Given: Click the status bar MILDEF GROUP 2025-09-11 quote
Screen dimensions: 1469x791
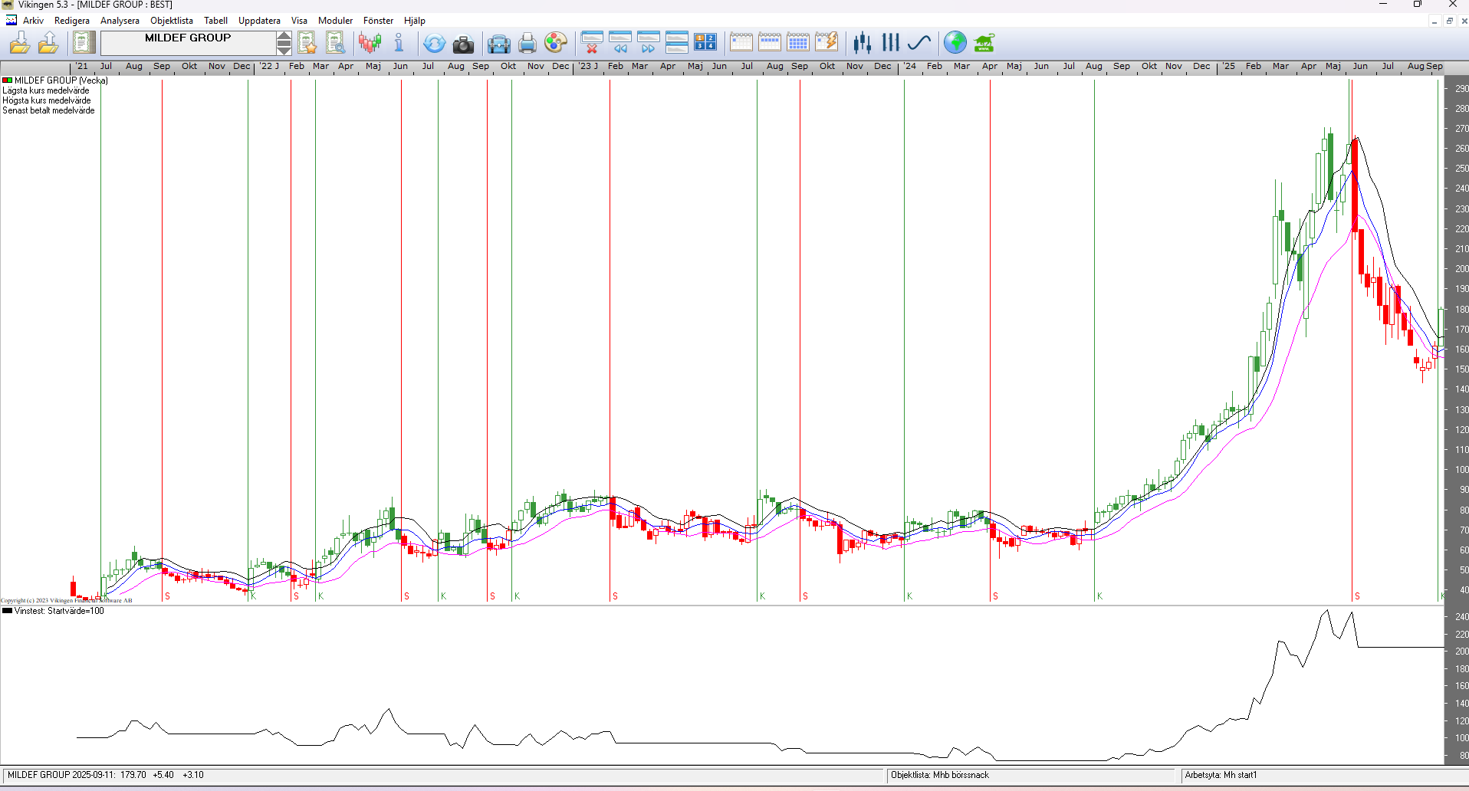Looking at the screenshot, I should (x=106, y=775).
